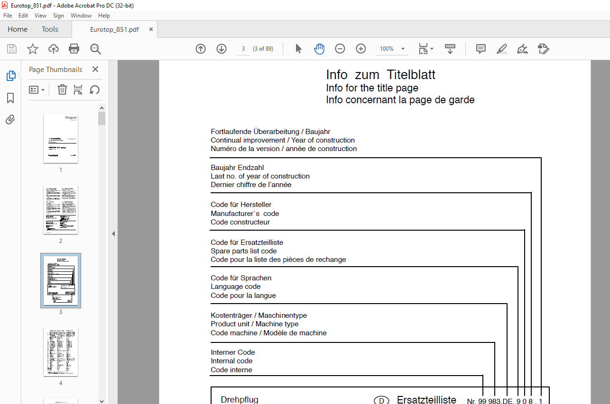Click the Save file icon
The height and width of the screenshot is (404, 610).
(12, 49)
